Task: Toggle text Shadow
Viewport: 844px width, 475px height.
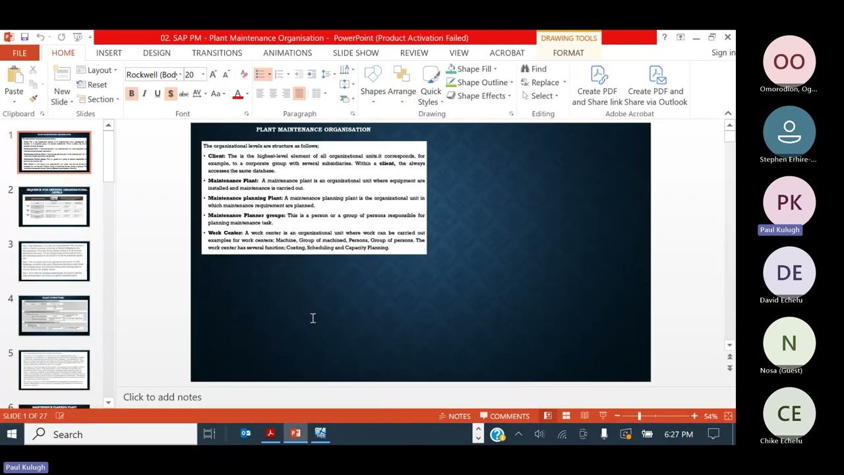Action: pos(171,94)
